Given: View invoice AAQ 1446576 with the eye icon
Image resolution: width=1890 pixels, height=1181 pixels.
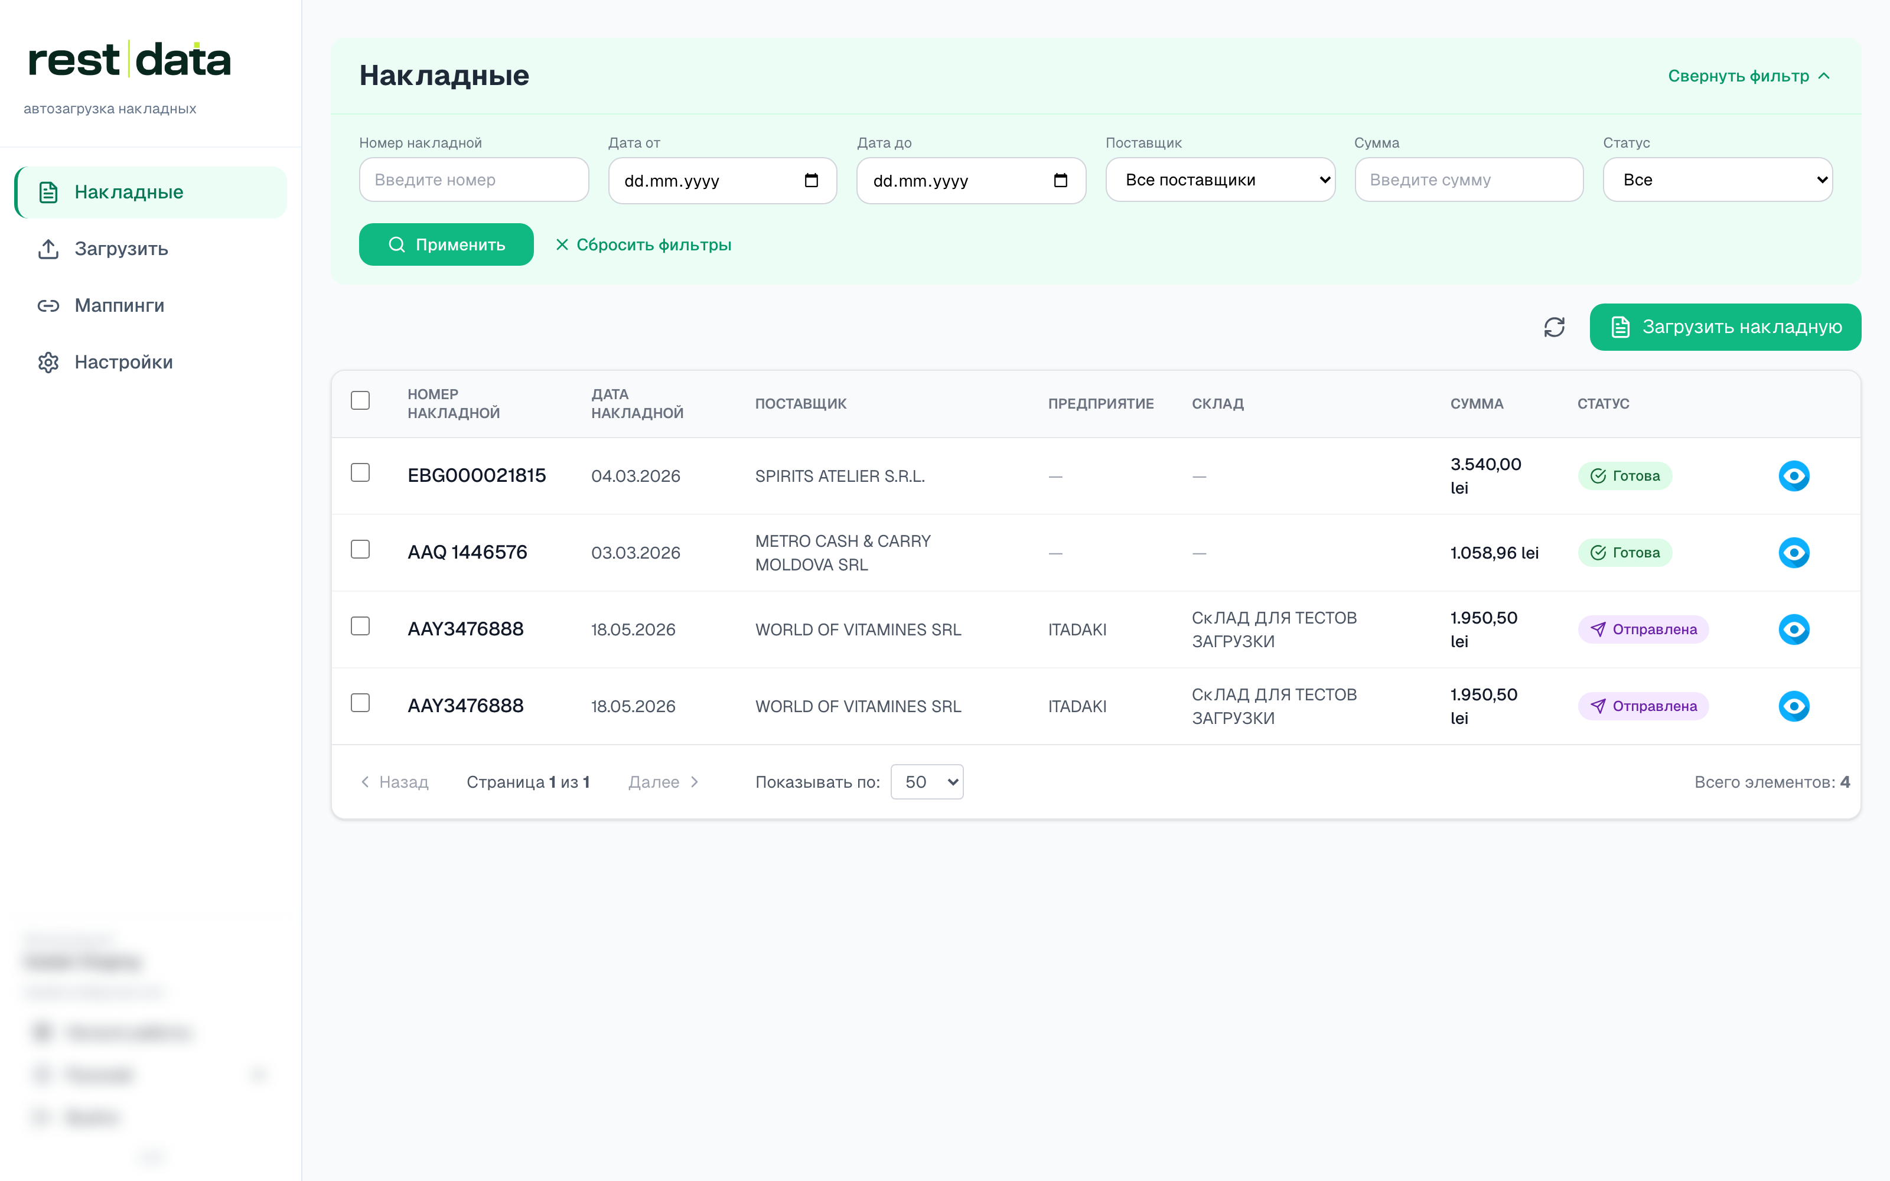Looking at the screenshot, I should pyautogui.click(x=1794, y=553).
